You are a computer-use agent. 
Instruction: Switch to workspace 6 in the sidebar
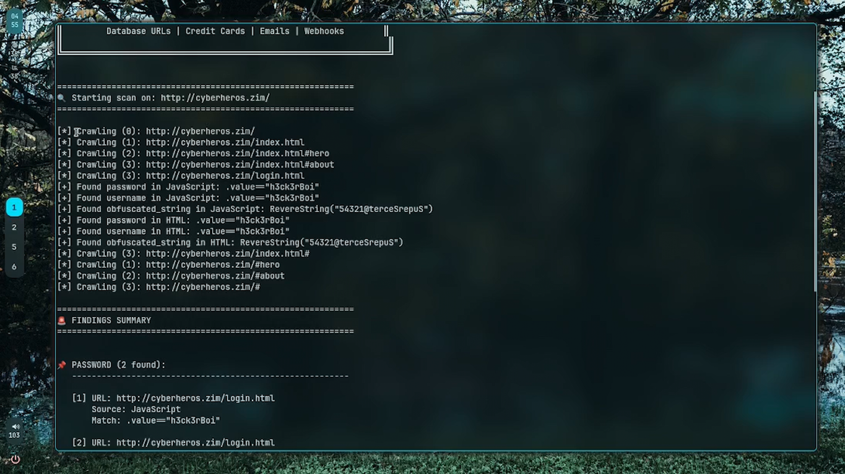click(x=14, y=267)
